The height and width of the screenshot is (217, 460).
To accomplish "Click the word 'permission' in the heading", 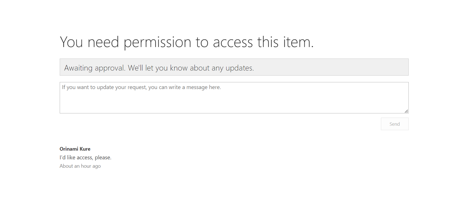I will 157,43.
